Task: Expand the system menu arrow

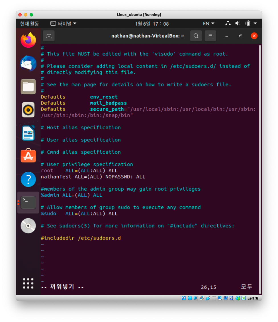Action: 255,23
